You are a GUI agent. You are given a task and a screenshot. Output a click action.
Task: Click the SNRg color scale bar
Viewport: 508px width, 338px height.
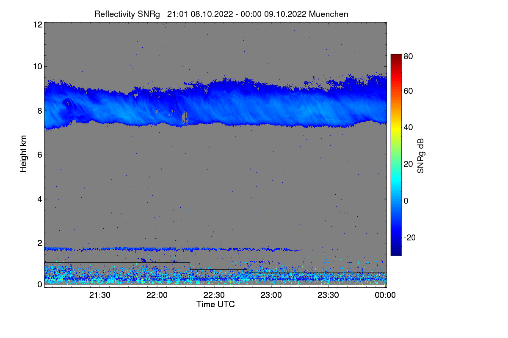point(395,155)
